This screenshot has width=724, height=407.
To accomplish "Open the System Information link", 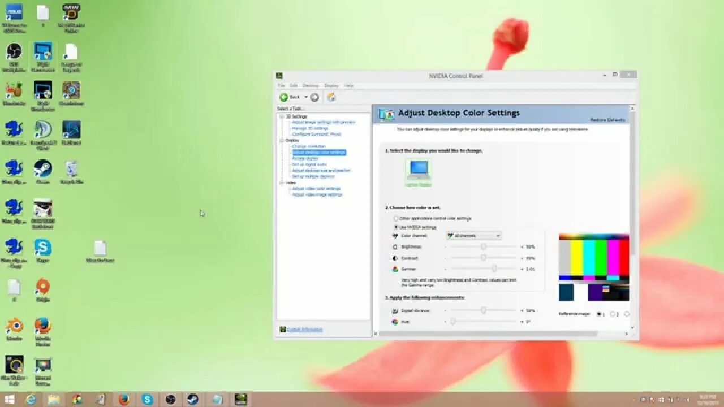I will point(304,330).
